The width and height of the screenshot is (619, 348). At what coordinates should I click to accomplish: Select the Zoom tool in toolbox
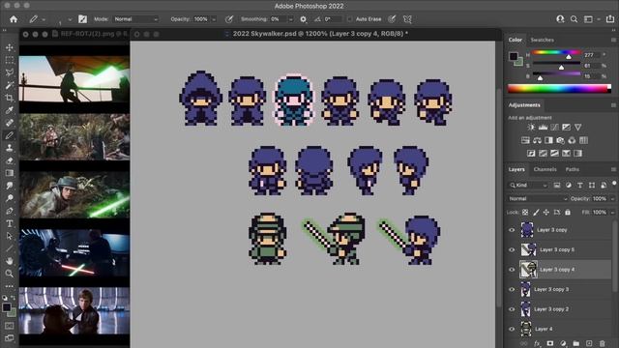tap(10, 273)
